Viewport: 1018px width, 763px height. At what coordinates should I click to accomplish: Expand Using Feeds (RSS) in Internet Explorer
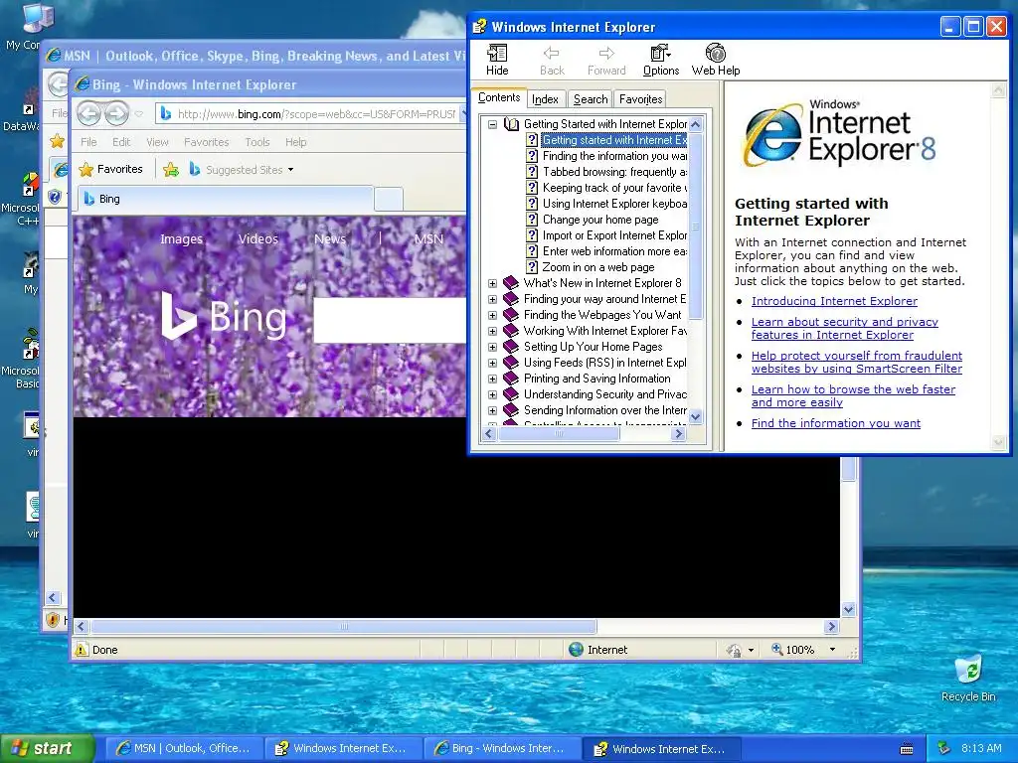(493, 363)
